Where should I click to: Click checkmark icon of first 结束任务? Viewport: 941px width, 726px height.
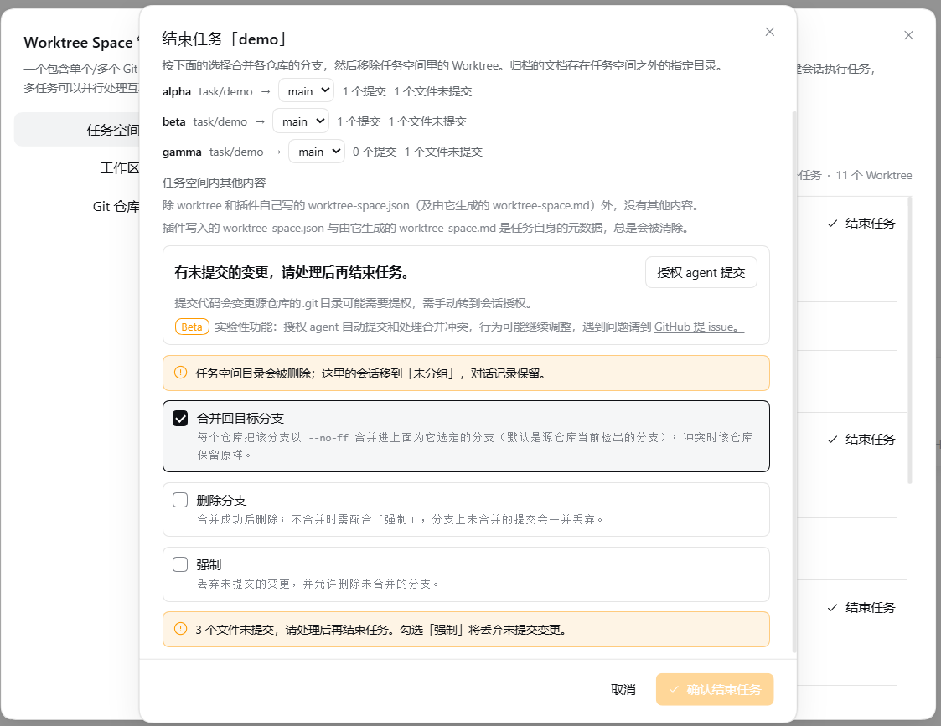tap(832, 224)
